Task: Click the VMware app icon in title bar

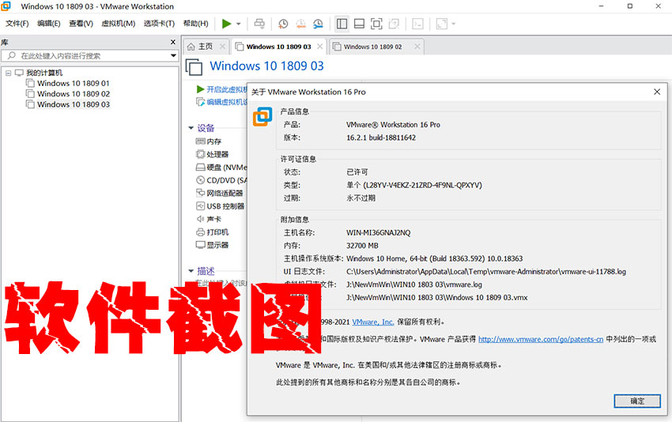Action: click(x=6, y=6)
